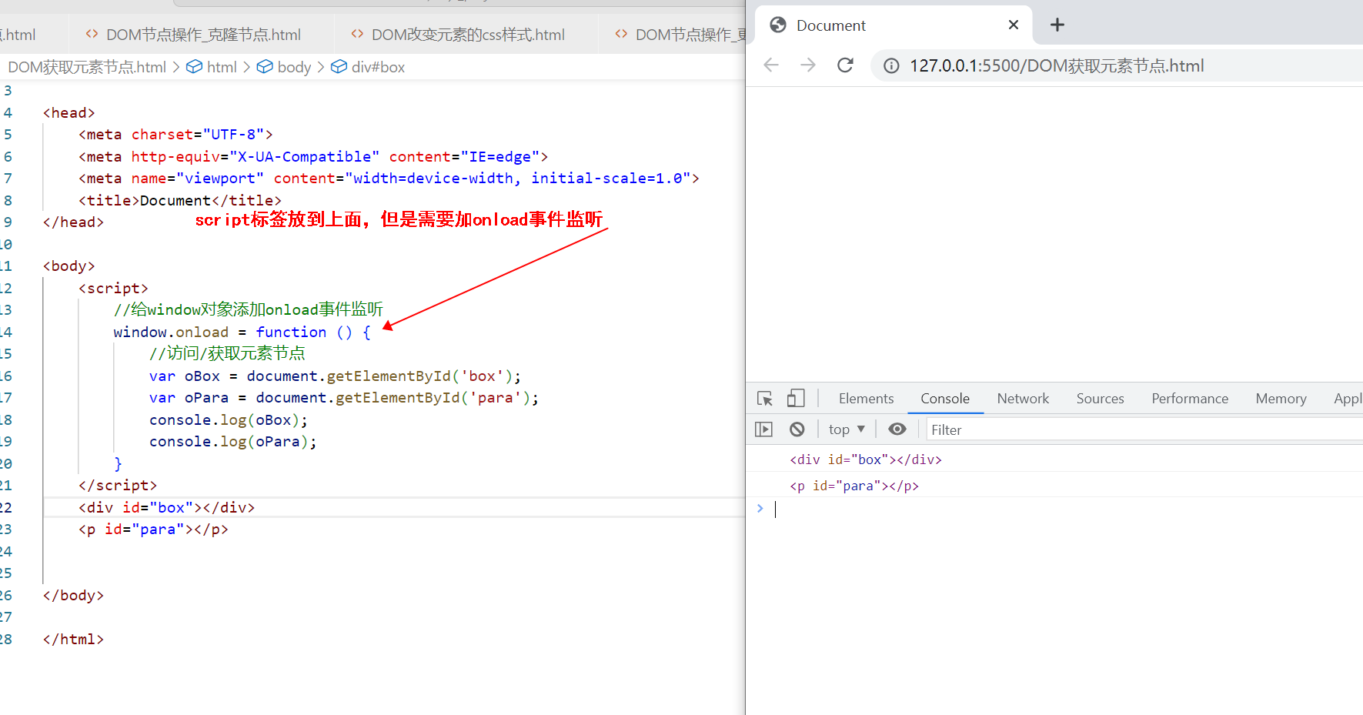Click the <title>Document</title> line

[x=179, y=200]
